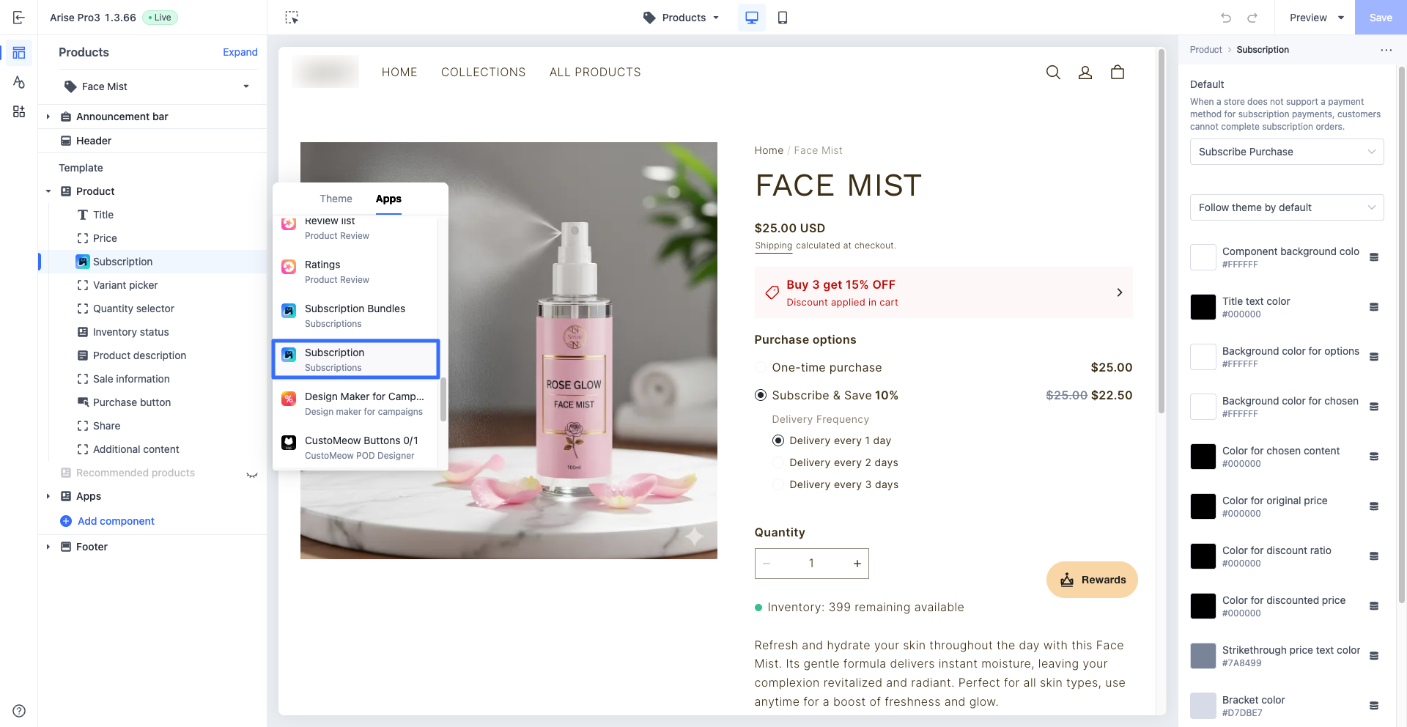Choose Delivery every 2 days option
Viewport: 1407px width, 727px height.
[778, 462]
